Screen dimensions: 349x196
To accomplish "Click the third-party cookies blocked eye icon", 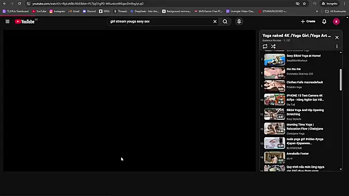I will (x=297, y=4).
